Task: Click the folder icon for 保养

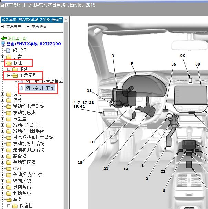Action: click(9, 100)
